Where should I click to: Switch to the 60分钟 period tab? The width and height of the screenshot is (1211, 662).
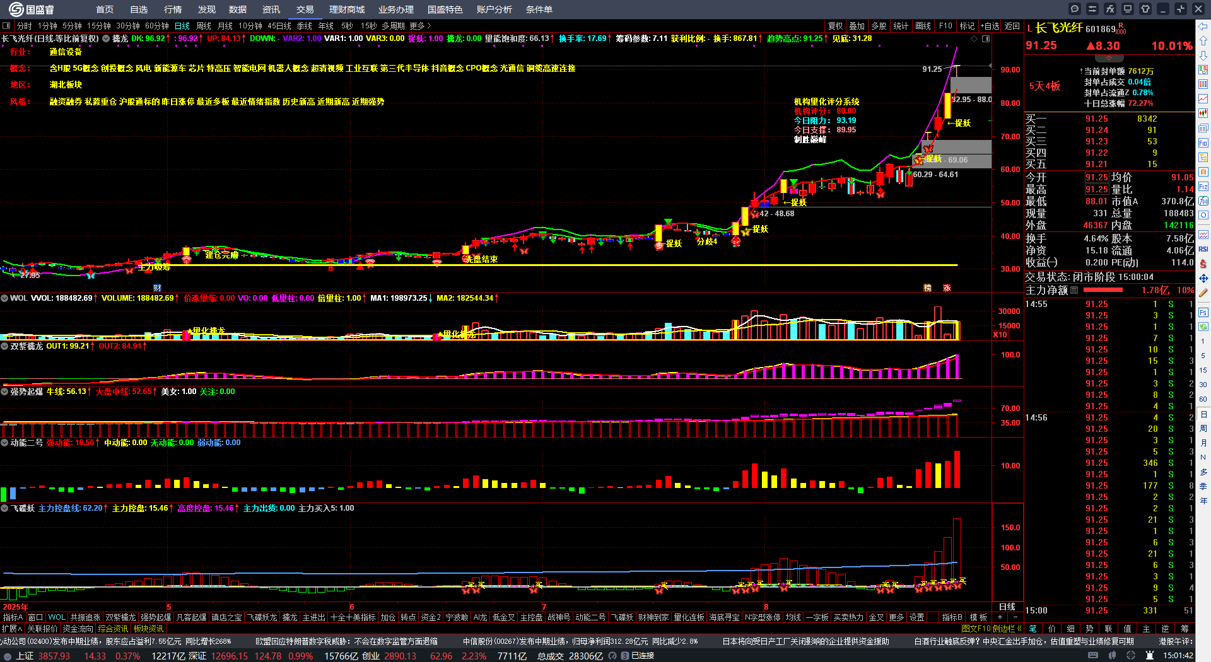[157, 26]
